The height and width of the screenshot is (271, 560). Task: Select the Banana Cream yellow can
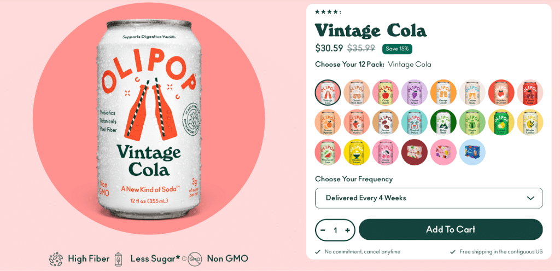[x=357, y=152]
